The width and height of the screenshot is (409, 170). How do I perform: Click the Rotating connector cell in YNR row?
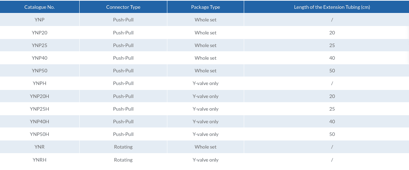[123, 147]
